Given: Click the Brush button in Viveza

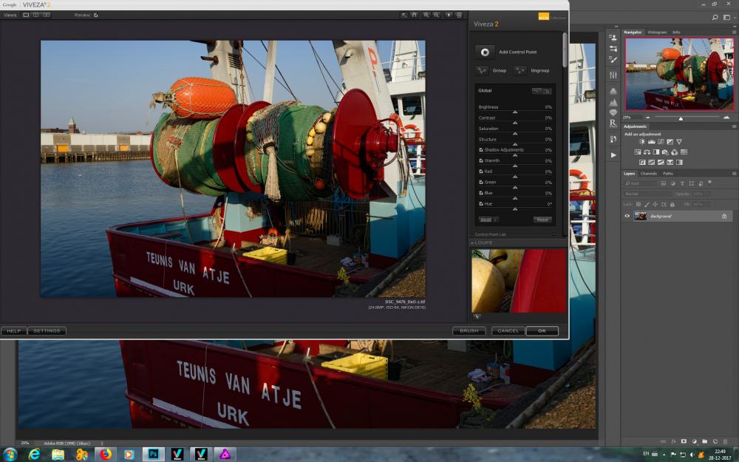Looking at the screenshot, I should [469, 331].
